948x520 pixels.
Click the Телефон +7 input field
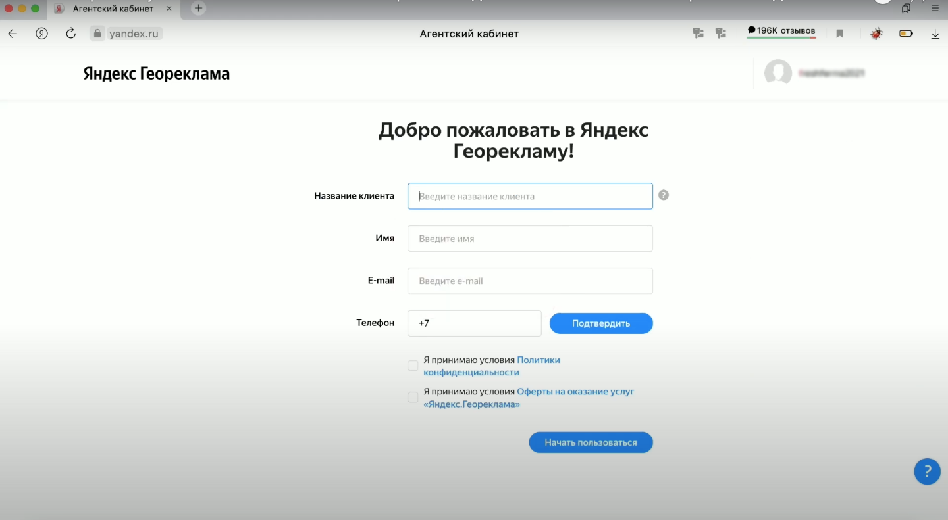click(x=475, y=323)
